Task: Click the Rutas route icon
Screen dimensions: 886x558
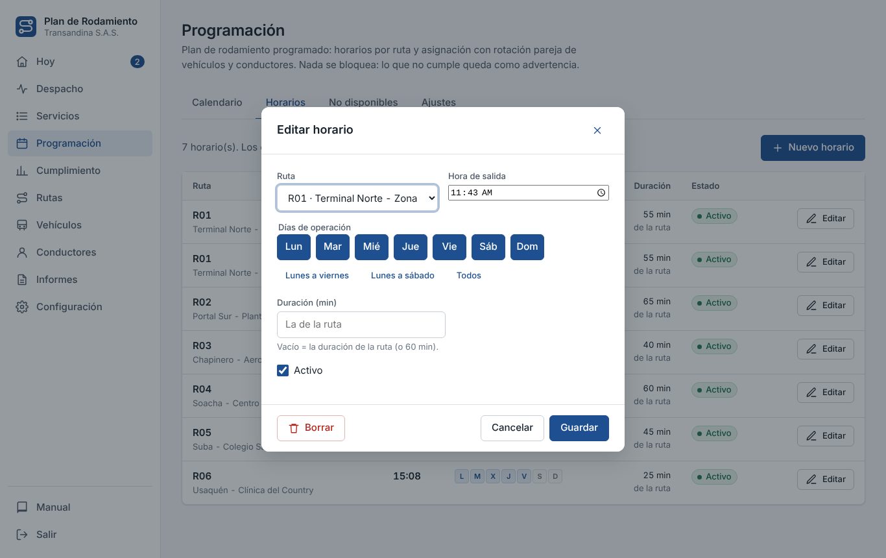Action: (22, 198)
